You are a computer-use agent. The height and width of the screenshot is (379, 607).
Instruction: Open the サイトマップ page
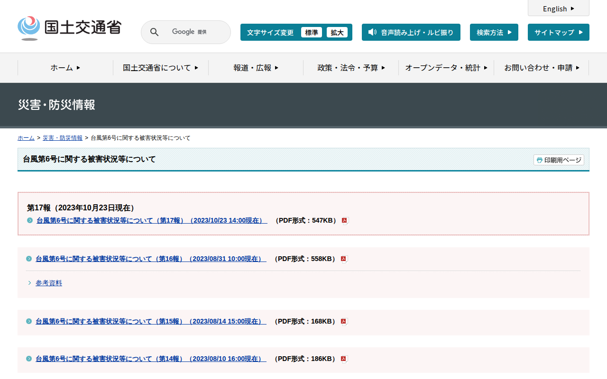558,32
